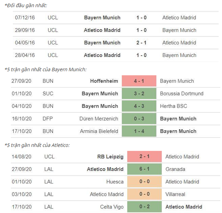Click the RB Leipzig team name
Viewport: 222px width, 213px height.
click(111, 157)
